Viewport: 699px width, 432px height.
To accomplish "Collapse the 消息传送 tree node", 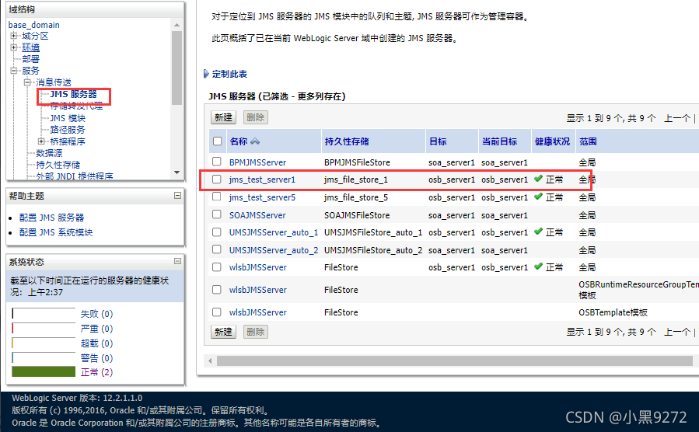I will tap(28, 82).
